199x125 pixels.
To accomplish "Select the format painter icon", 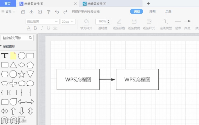I will pos(49,12).
